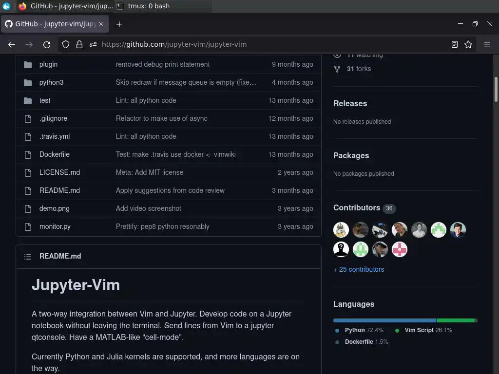Viewport: 499px width, 374px height.
Task: Select the GitHub jupyter-vim browser tab
Action: 55,24
